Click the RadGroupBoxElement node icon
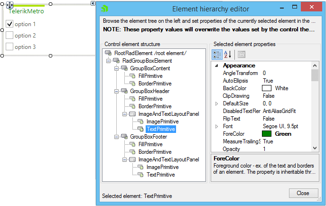This screenshot has height=206, width=326. (116, 61)
